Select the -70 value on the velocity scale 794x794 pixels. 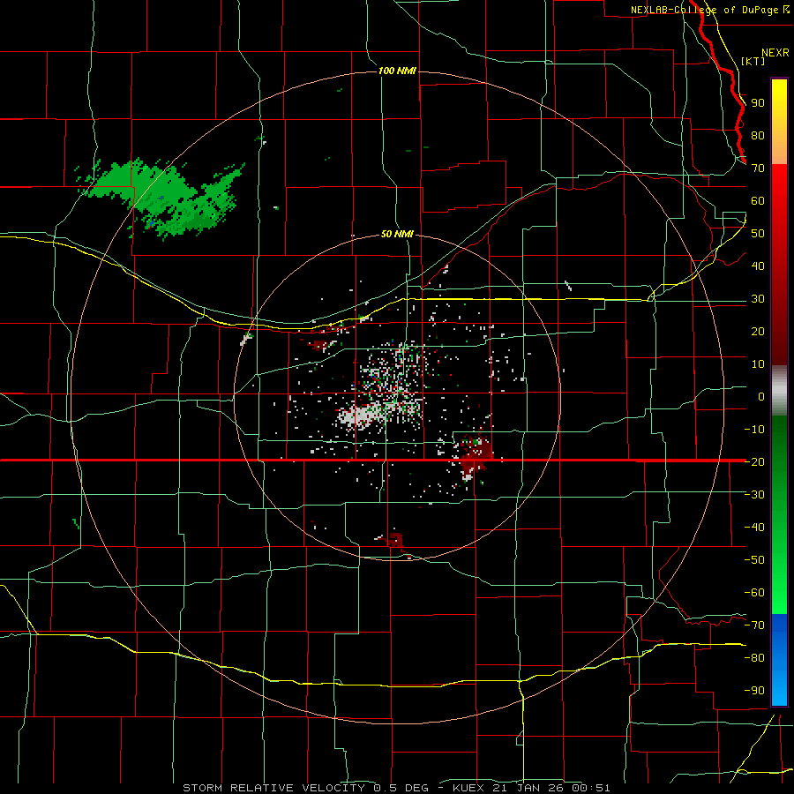point(754,625)
